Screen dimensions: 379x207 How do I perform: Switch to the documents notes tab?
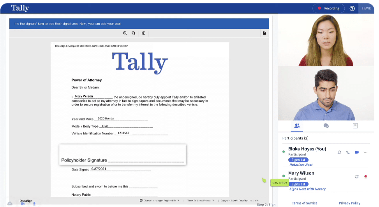point(355,125)
